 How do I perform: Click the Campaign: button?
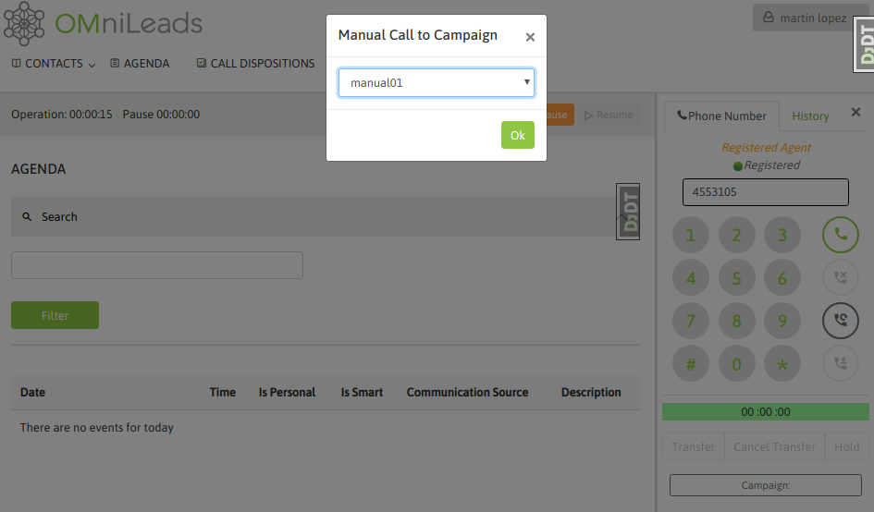click(x=765, y=485)
